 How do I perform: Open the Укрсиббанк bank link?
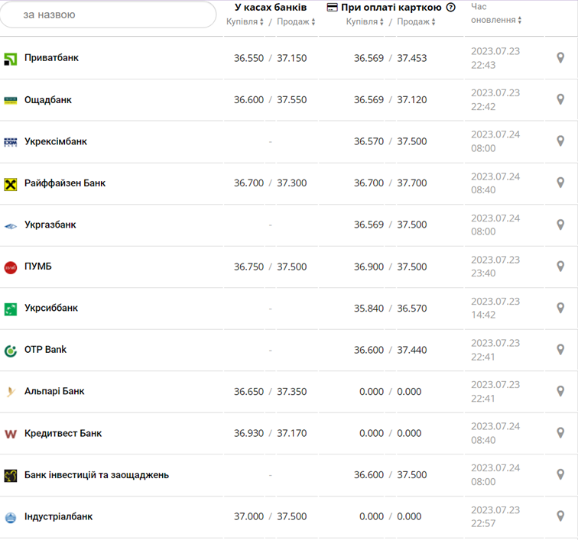51,309
